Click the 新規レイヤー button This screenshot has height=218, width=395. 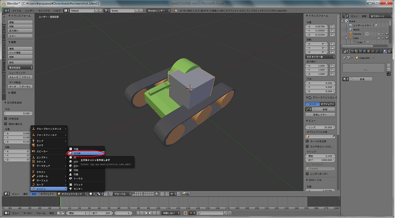321,114
